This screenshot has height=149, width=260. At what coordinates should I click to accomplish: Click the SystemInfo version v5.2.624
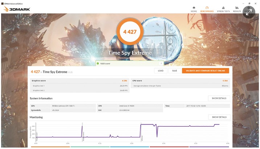click(x=56, y=110)
